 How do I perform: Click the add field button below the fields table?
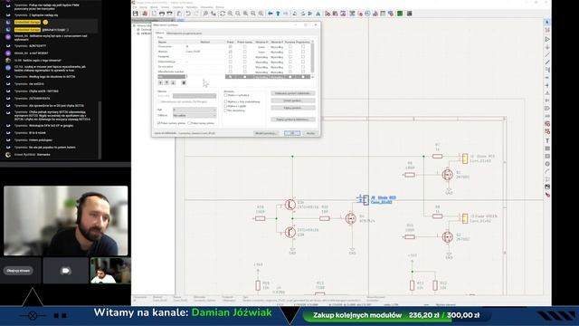coord(160,82)
